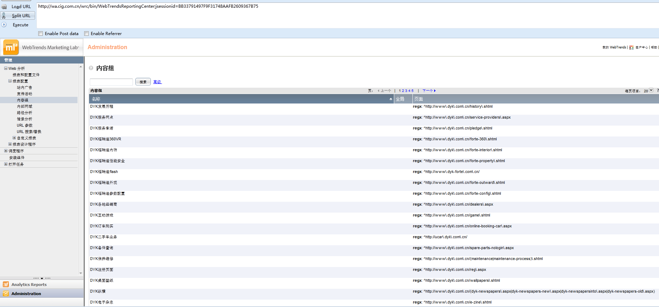The image size is (659, 307).
Task: Open the 帮助 help link
Action: [x=654, y=47]
